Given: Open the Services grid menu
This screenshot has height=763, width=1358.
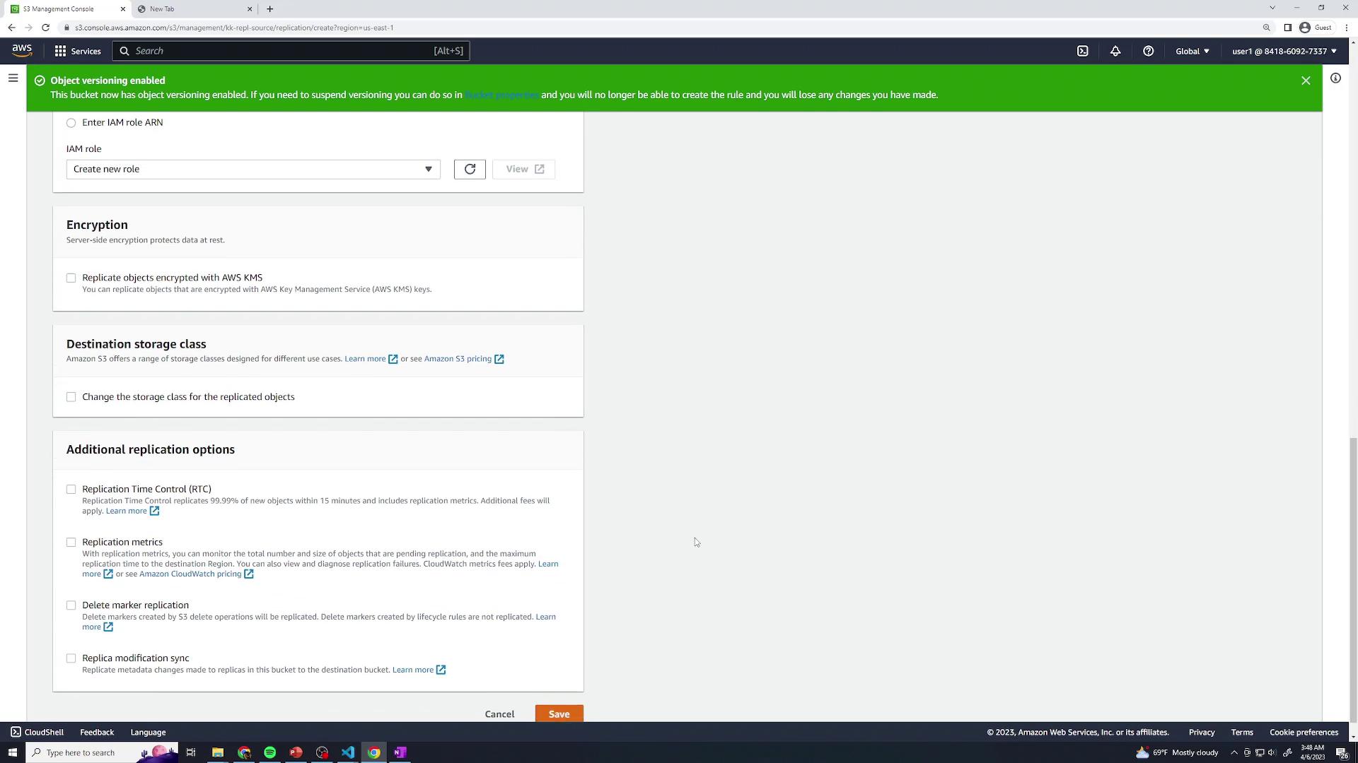Looking at the screenshot, I should 78,51.
